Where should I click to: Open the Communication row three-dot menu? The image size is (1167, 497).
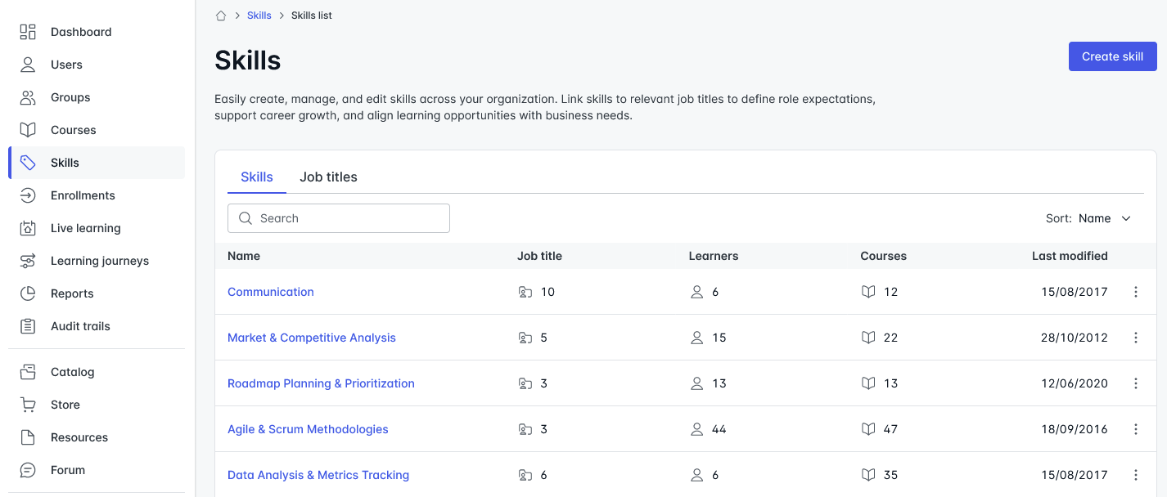coord(1136,292)
